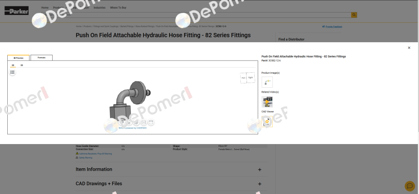Click the Home breadcrumb link
The image size is (419, 194).
click(78, 27)
